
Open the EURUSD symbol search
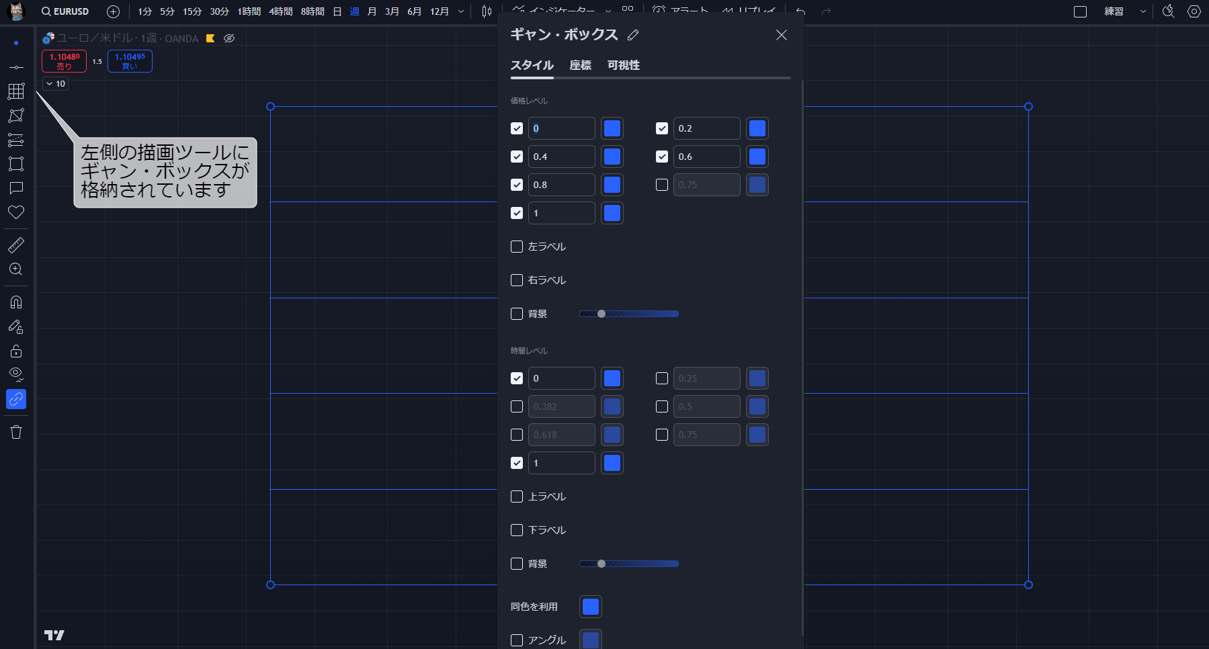(x=65, y=11)
